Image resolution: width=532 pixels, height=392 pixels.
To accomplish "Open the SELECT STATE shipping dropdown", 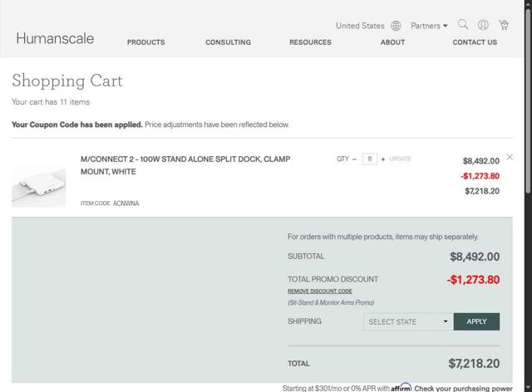I will pyautogui.click(x=408, y=321).
